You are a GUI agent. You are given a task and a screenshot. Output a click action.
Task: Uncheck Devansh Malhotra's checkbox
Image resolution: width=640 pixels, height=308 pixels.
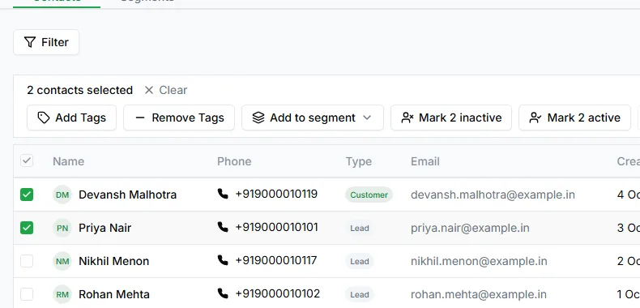point(27,195)
